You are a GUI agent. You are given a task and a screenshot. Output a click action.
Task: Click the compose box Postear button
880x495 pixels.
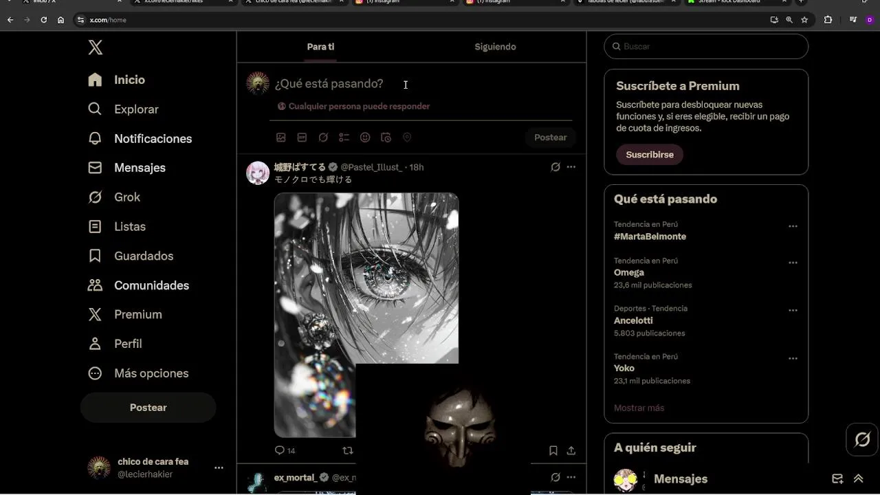tap(551, 137)
